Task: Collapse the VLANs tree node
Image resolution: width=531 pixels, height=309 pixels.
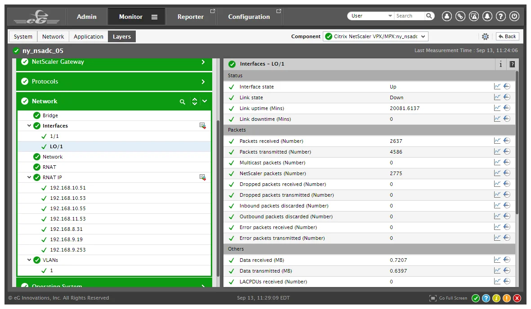Action: [x=29, y=260]
